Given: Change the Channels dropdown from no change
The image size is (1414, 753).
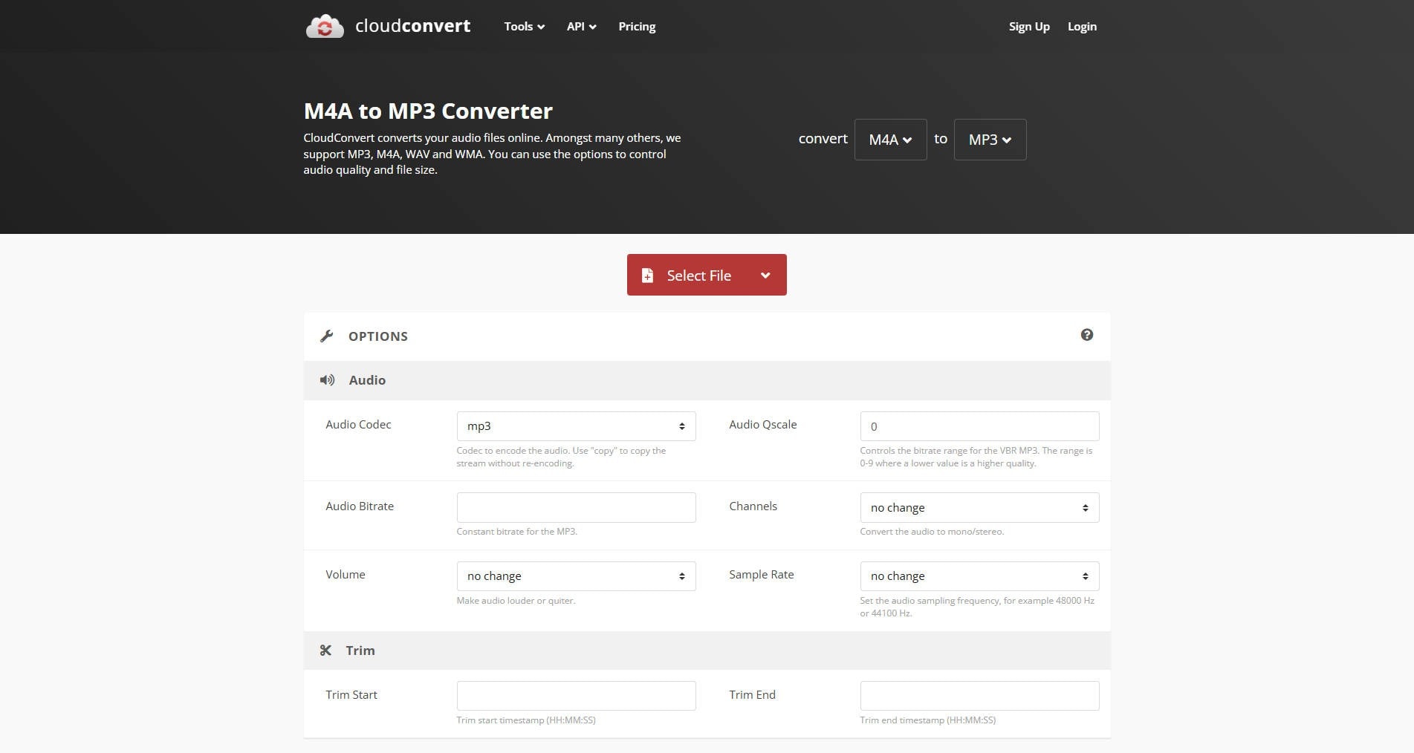Looking at the screenshot, I should point(979,507).
